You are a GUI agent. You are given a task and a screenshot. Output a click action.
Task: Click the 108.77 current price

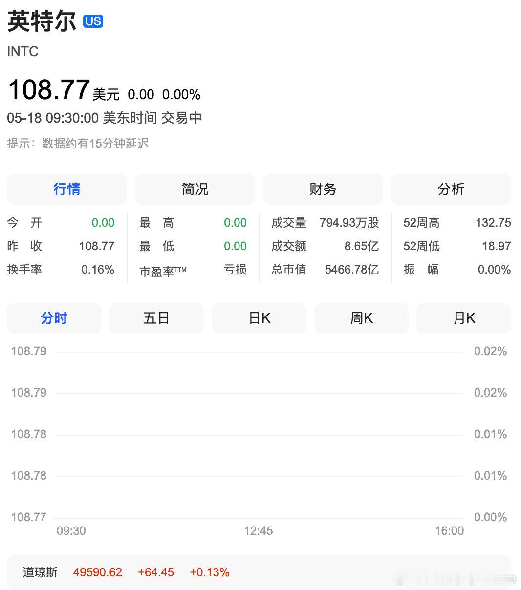tap(49, 90)
